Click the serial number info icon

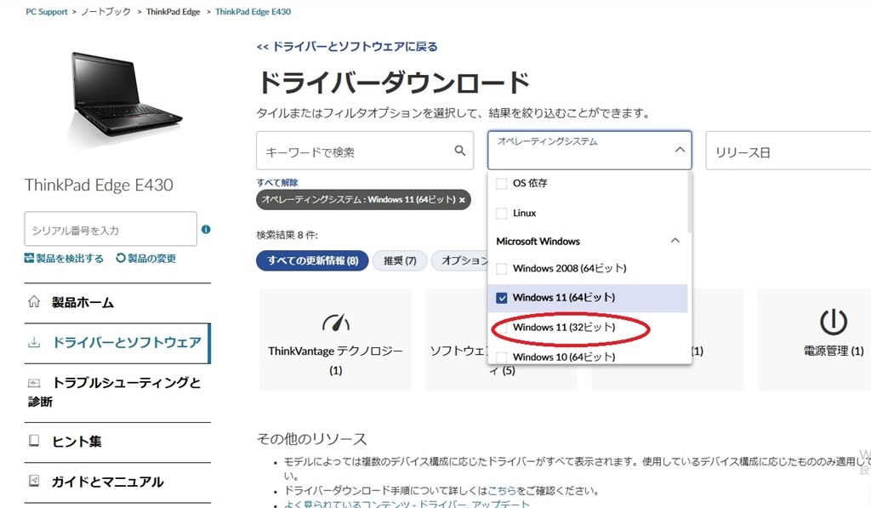tap(206, 229)
